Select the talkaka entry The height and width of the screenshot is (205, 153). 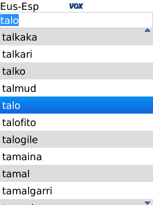tap(76, 37)
